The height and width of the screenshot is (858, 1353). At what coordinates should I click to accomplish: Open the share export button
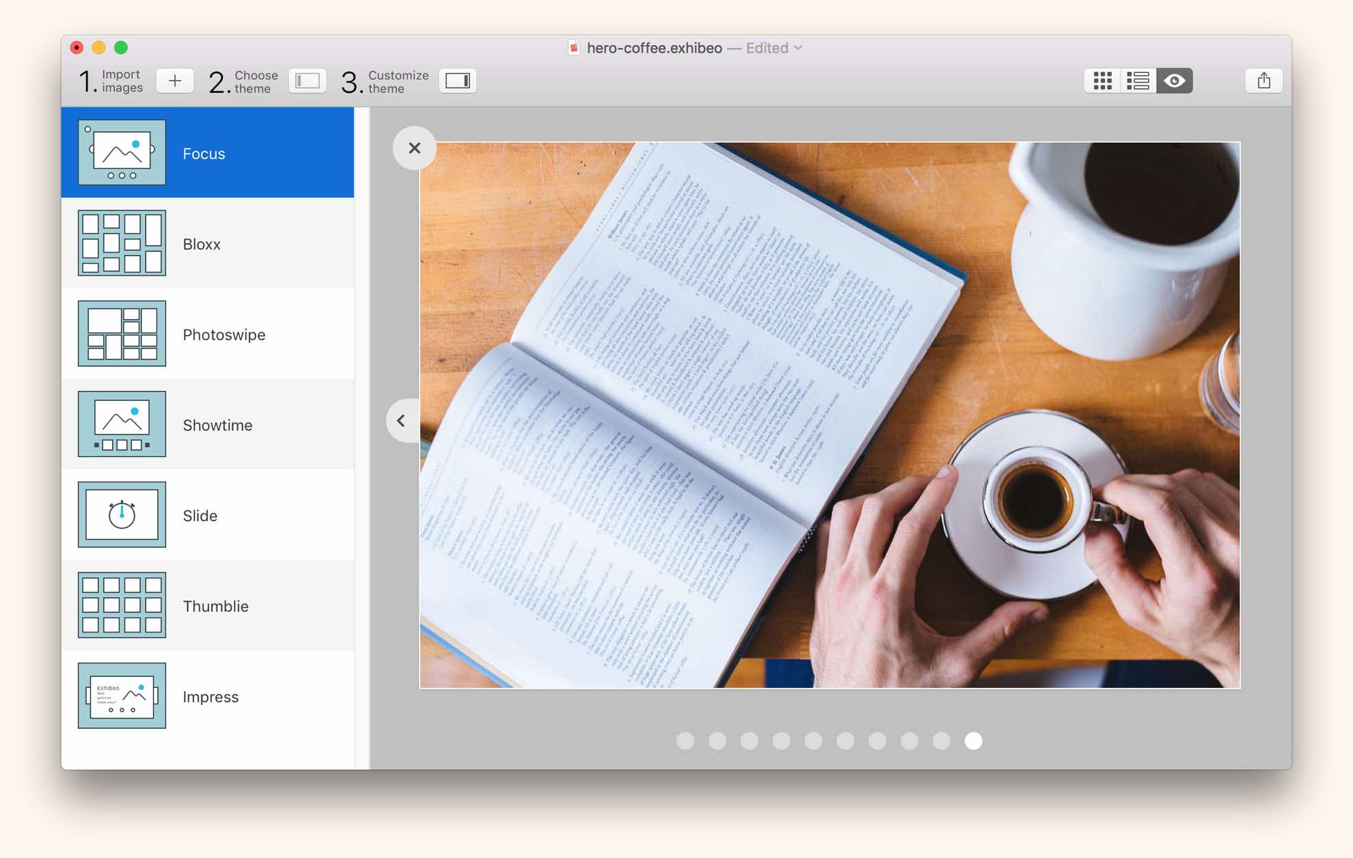click(1263, 81)
